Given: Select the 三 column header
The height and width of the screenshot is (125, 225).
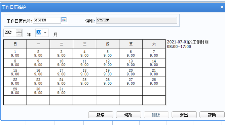Looking at the screenshot, I should (84, 44).
